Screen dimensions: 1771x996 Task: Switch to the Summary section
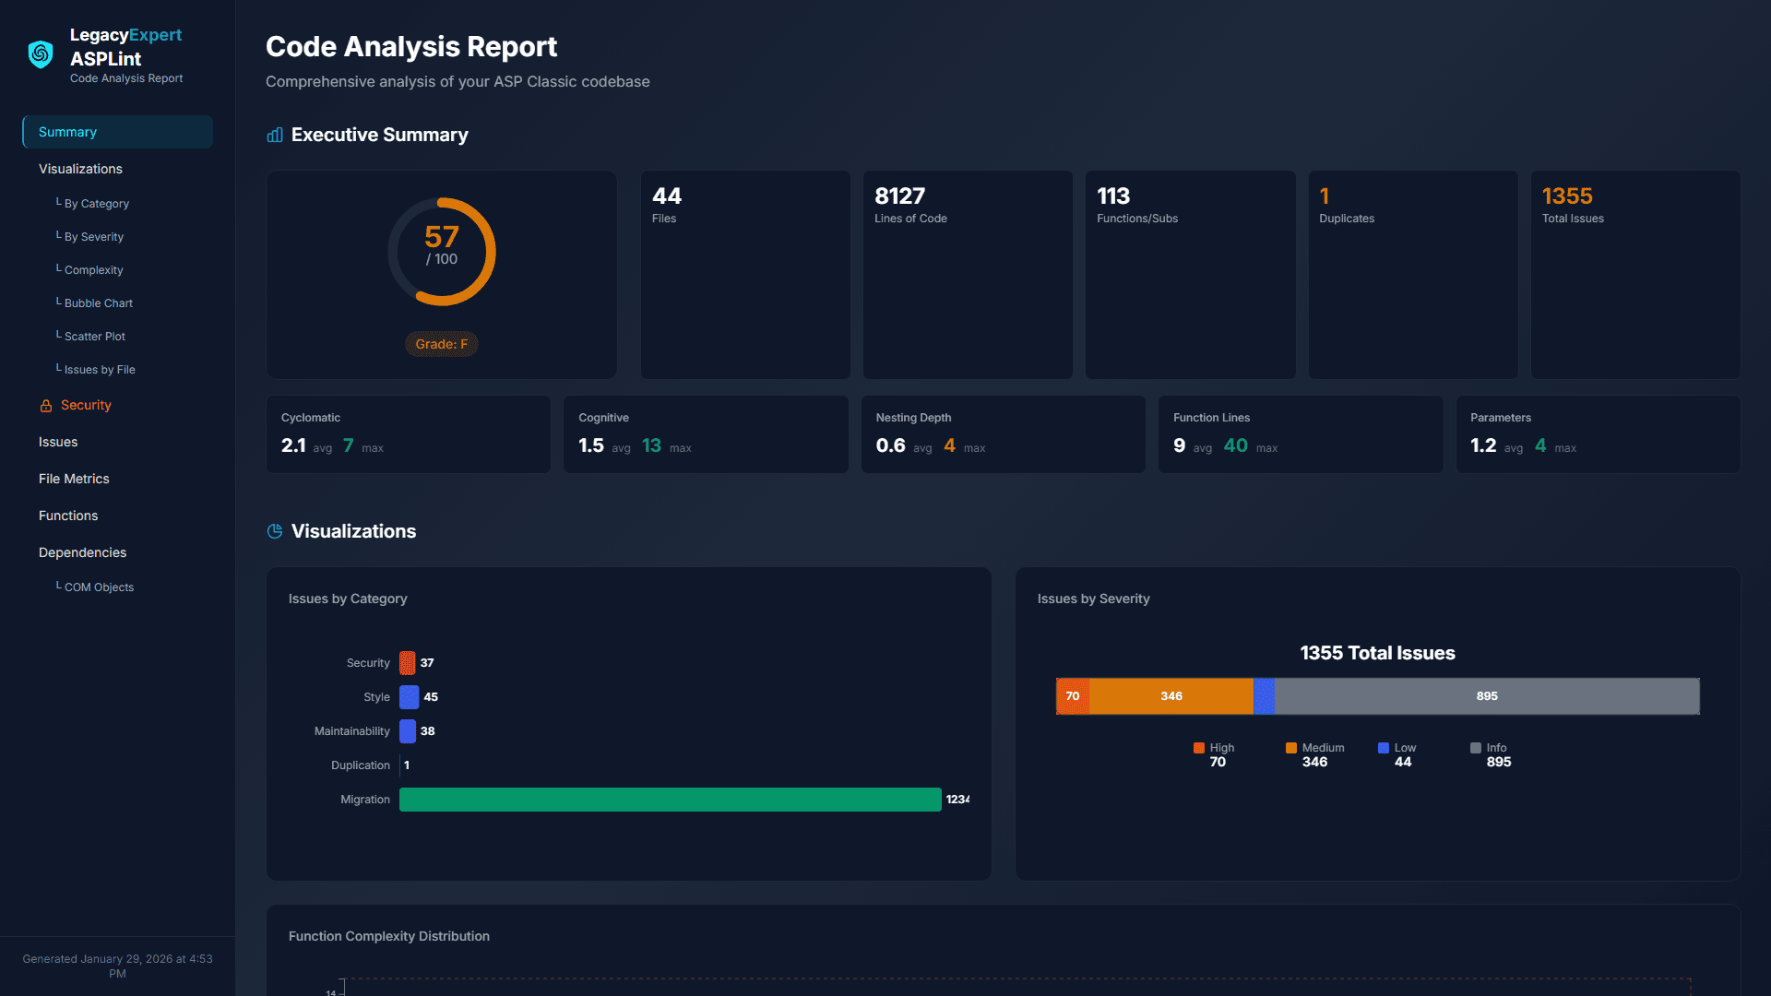click(x=67, y=132)
